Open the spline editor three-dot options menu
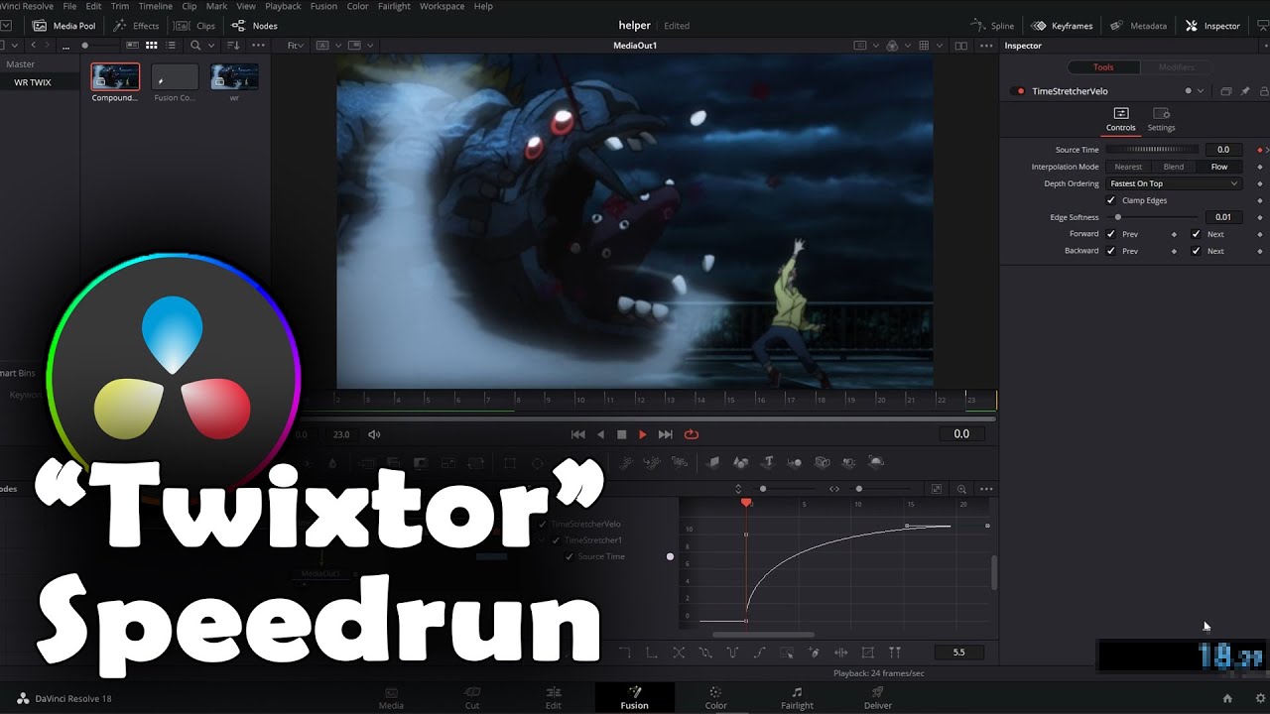Image resolution: width=1270 pixels, height=714 pixels. (x=986, y=489)
